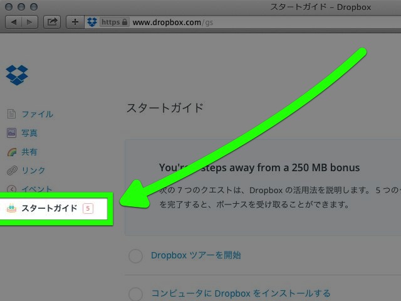Click the chain icon beside リンク
Viewport: 401px width, 301px height.
(12, 171)
